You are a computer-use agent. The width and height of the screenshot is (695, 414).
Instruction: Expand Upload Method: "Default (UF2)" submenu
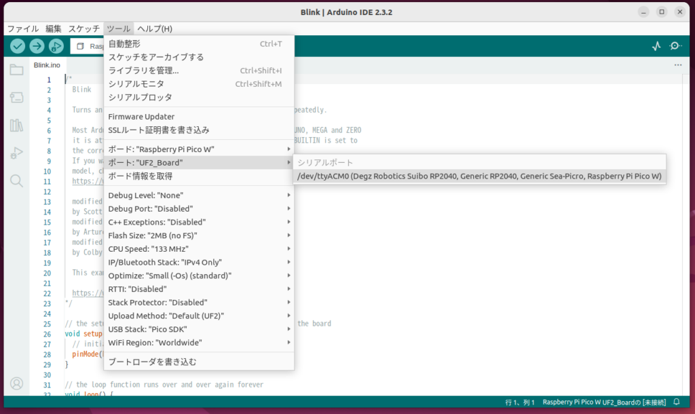click(199, 316)
